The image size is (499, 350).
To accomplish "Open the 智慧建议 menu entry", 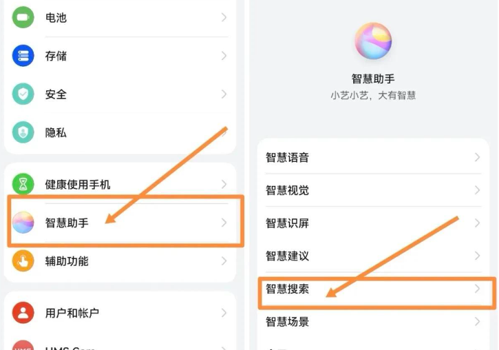I will click(373, 256).
